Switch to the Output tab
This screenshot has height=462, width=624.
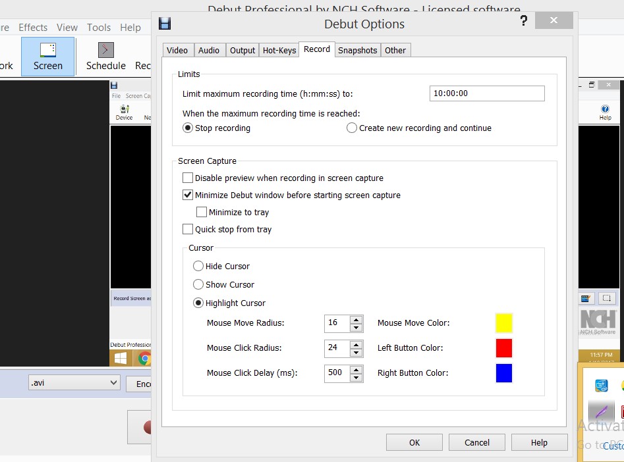(242, 50)
